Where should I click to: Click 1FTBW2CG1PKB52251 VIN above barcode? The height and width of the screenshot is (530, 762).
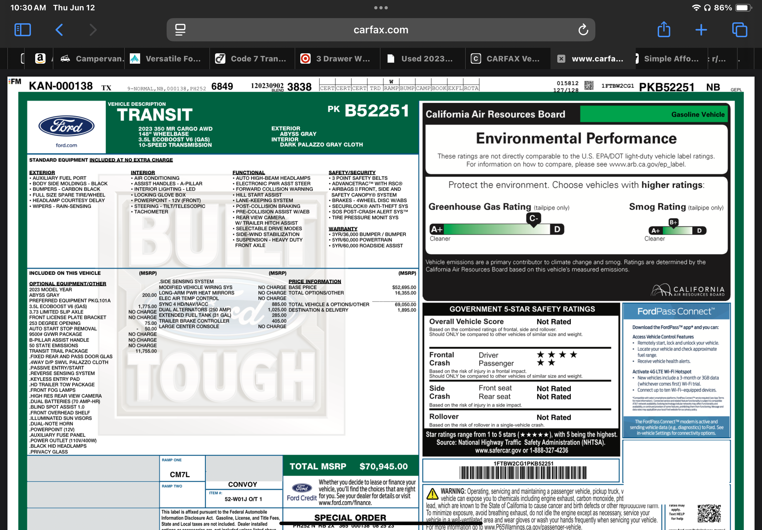(x=523, y=463)
